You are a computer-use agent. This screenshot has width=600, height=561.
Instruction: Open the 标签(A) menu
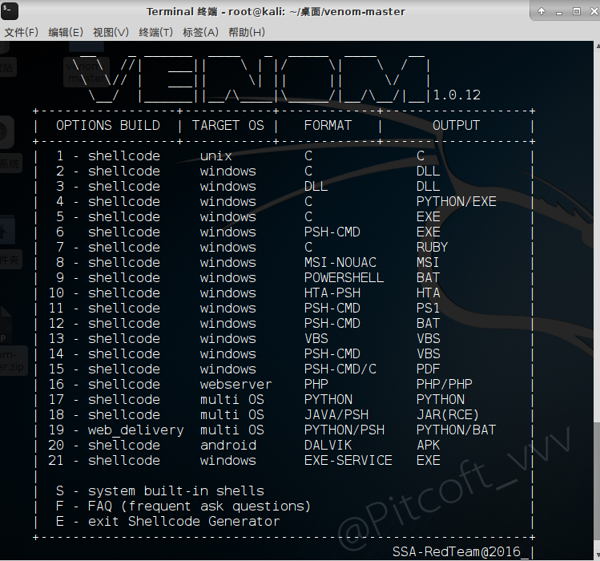tap(200, 32)
